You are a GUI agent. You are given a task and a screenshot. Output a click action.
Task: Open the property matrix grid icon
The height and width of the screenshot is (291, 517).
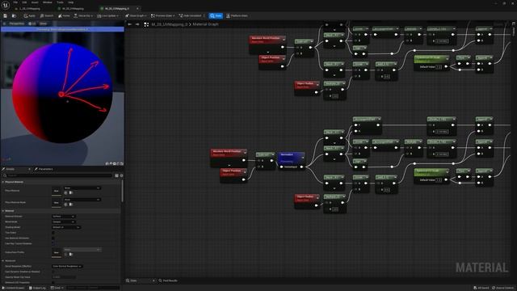tap(116, 175)
